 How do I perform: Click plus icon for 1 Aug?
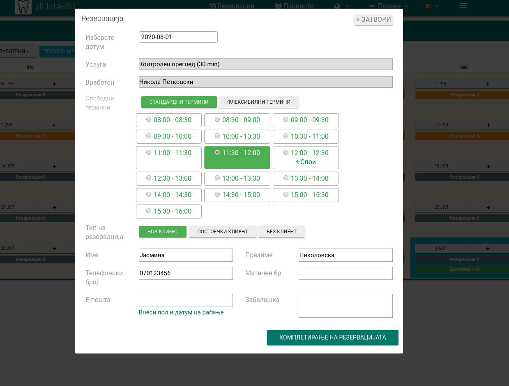[488, 249]
